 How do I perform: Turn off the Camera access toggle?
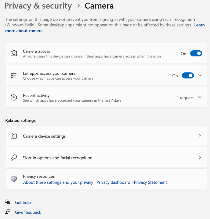[x=196, y=53]
